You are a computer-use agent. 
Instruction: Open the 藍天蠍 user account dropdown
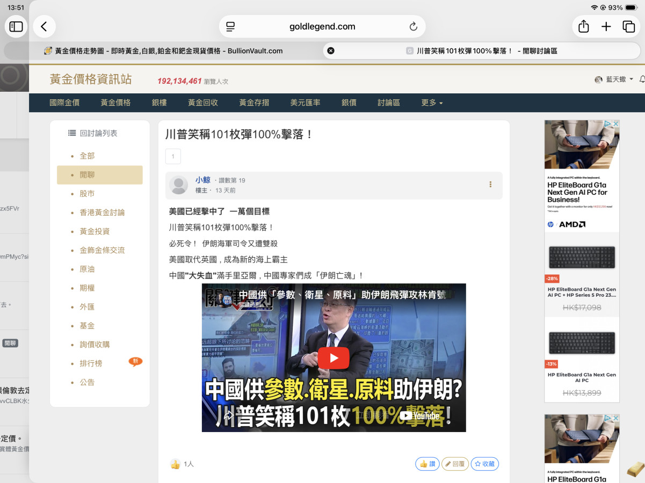(614, 79)
